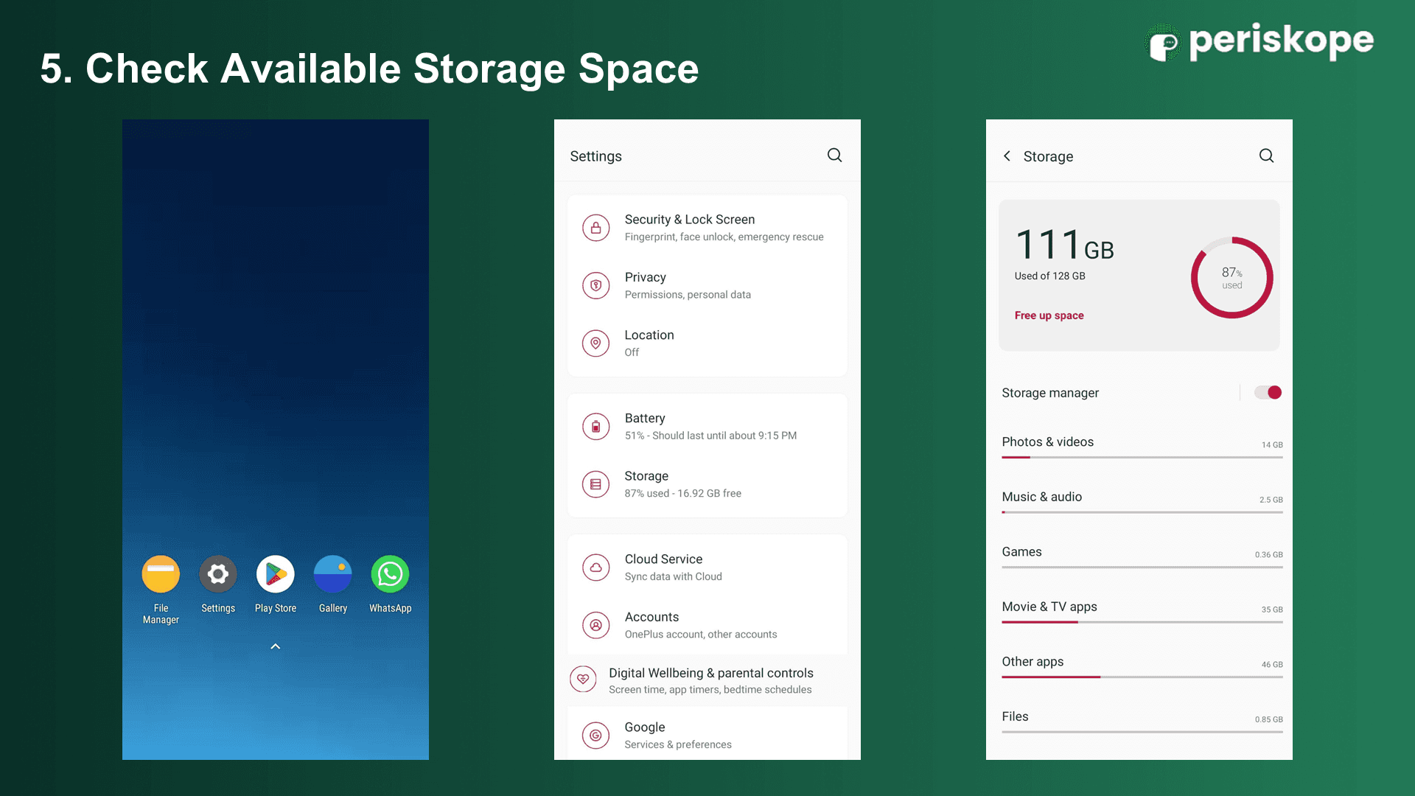The image size is (1415, 796).
Task: Tap the Location pin icon
Action: pyautogui.click(x=595, y=343)
